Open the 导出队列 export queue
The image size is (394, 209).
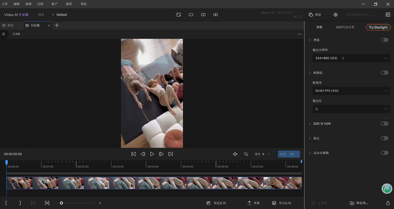[x=281, y=203]
